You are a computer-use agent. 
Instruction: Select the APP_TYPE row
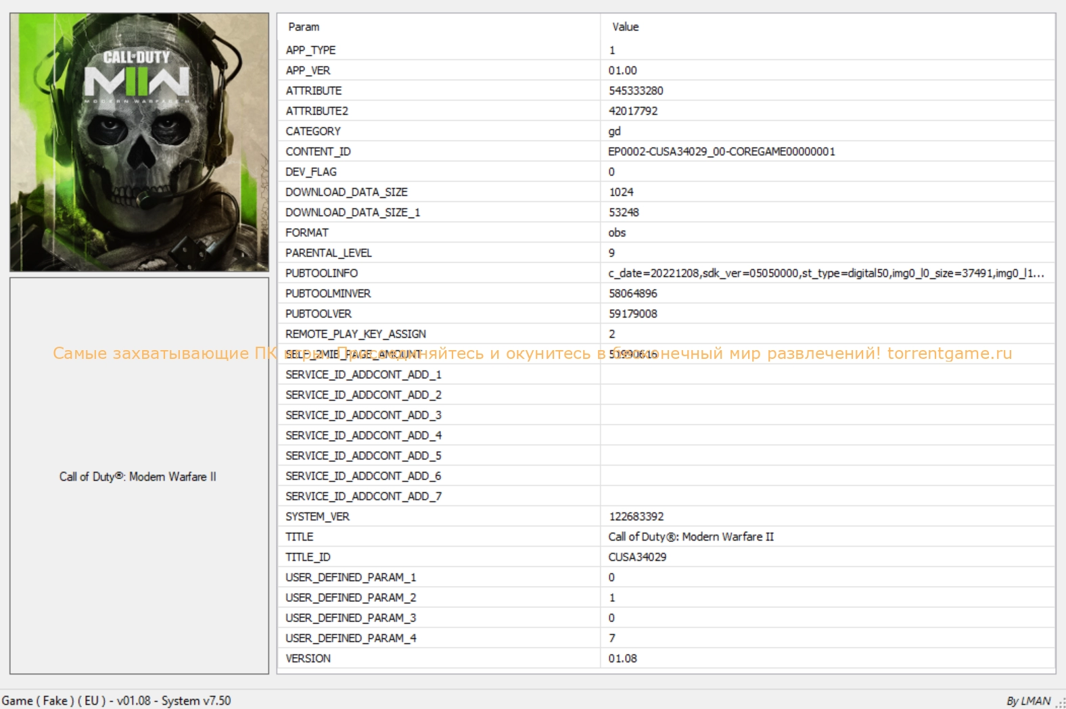(310, 50)
